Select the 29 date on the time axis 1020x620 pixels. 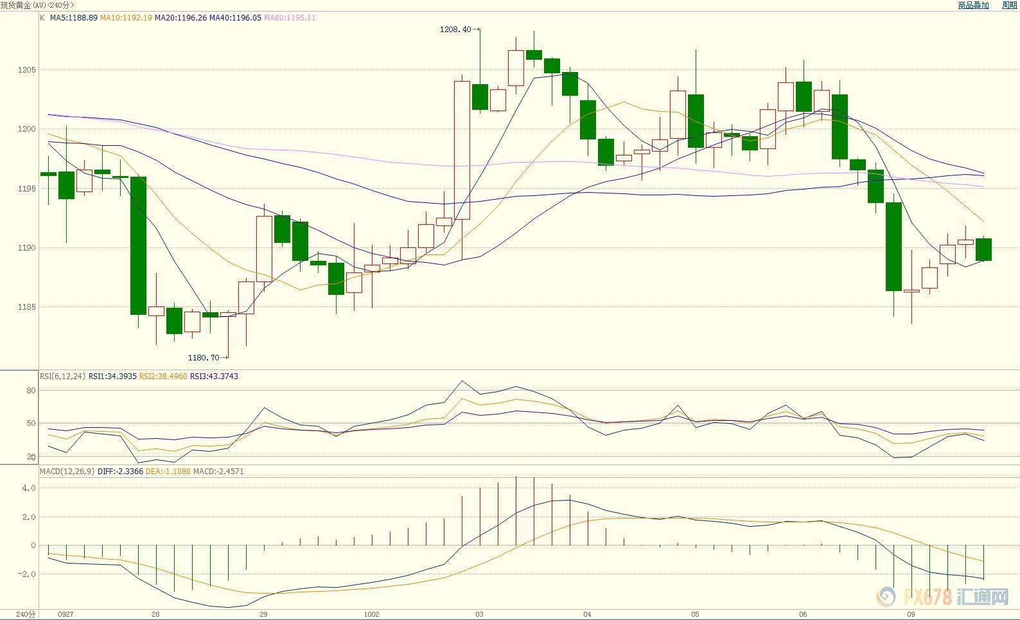(263, 615)
